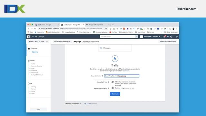The height and width of the screenshot is (116, 206).
Task: Click the Budget Optimization info icon
Action: (108, 88)
